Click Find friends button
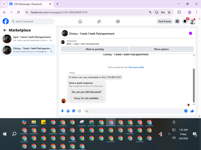This screenshot has width=201, height=150. pyautogui.click(x=165, y=21)
